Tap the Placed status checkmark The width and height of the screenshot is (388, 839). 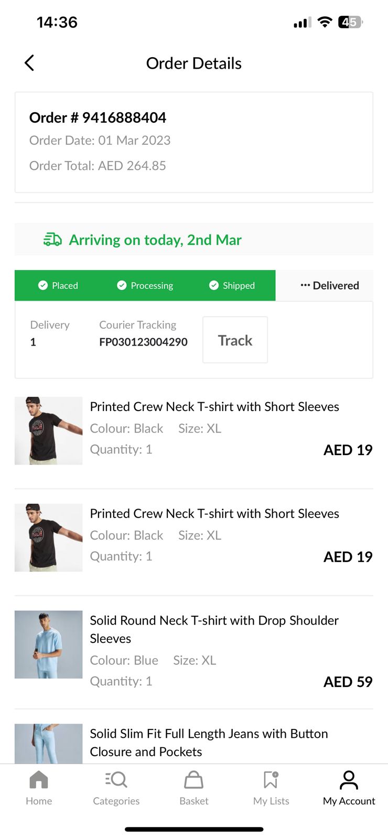(43, 285)
